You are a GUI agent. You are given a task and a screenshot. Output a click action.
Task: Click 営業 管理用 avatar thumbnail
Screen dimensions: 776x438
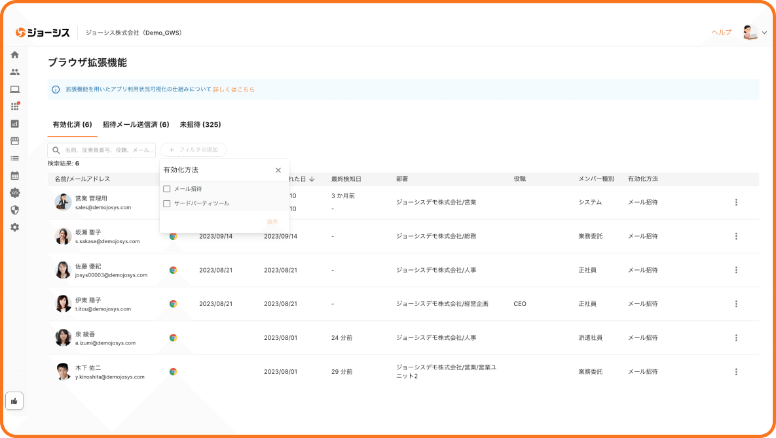(x=63, y=203)
